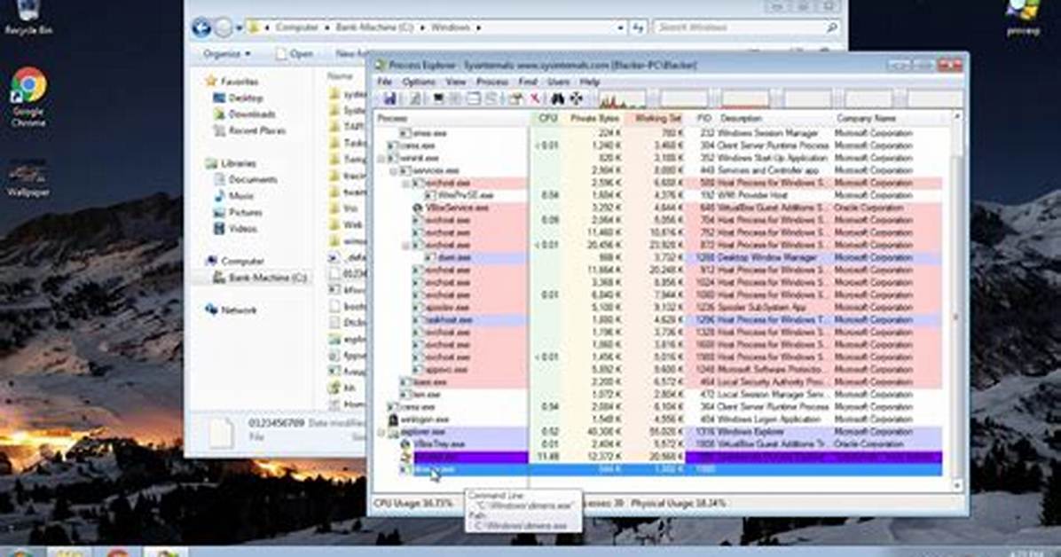Open the Find menu

coord(528,82)
